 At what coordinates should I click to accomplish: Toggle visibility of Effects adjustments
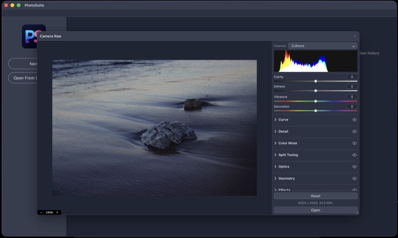click(354, 190)
